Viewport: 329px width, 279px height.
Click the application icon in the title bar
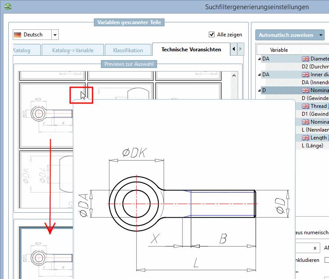(8, 7)
